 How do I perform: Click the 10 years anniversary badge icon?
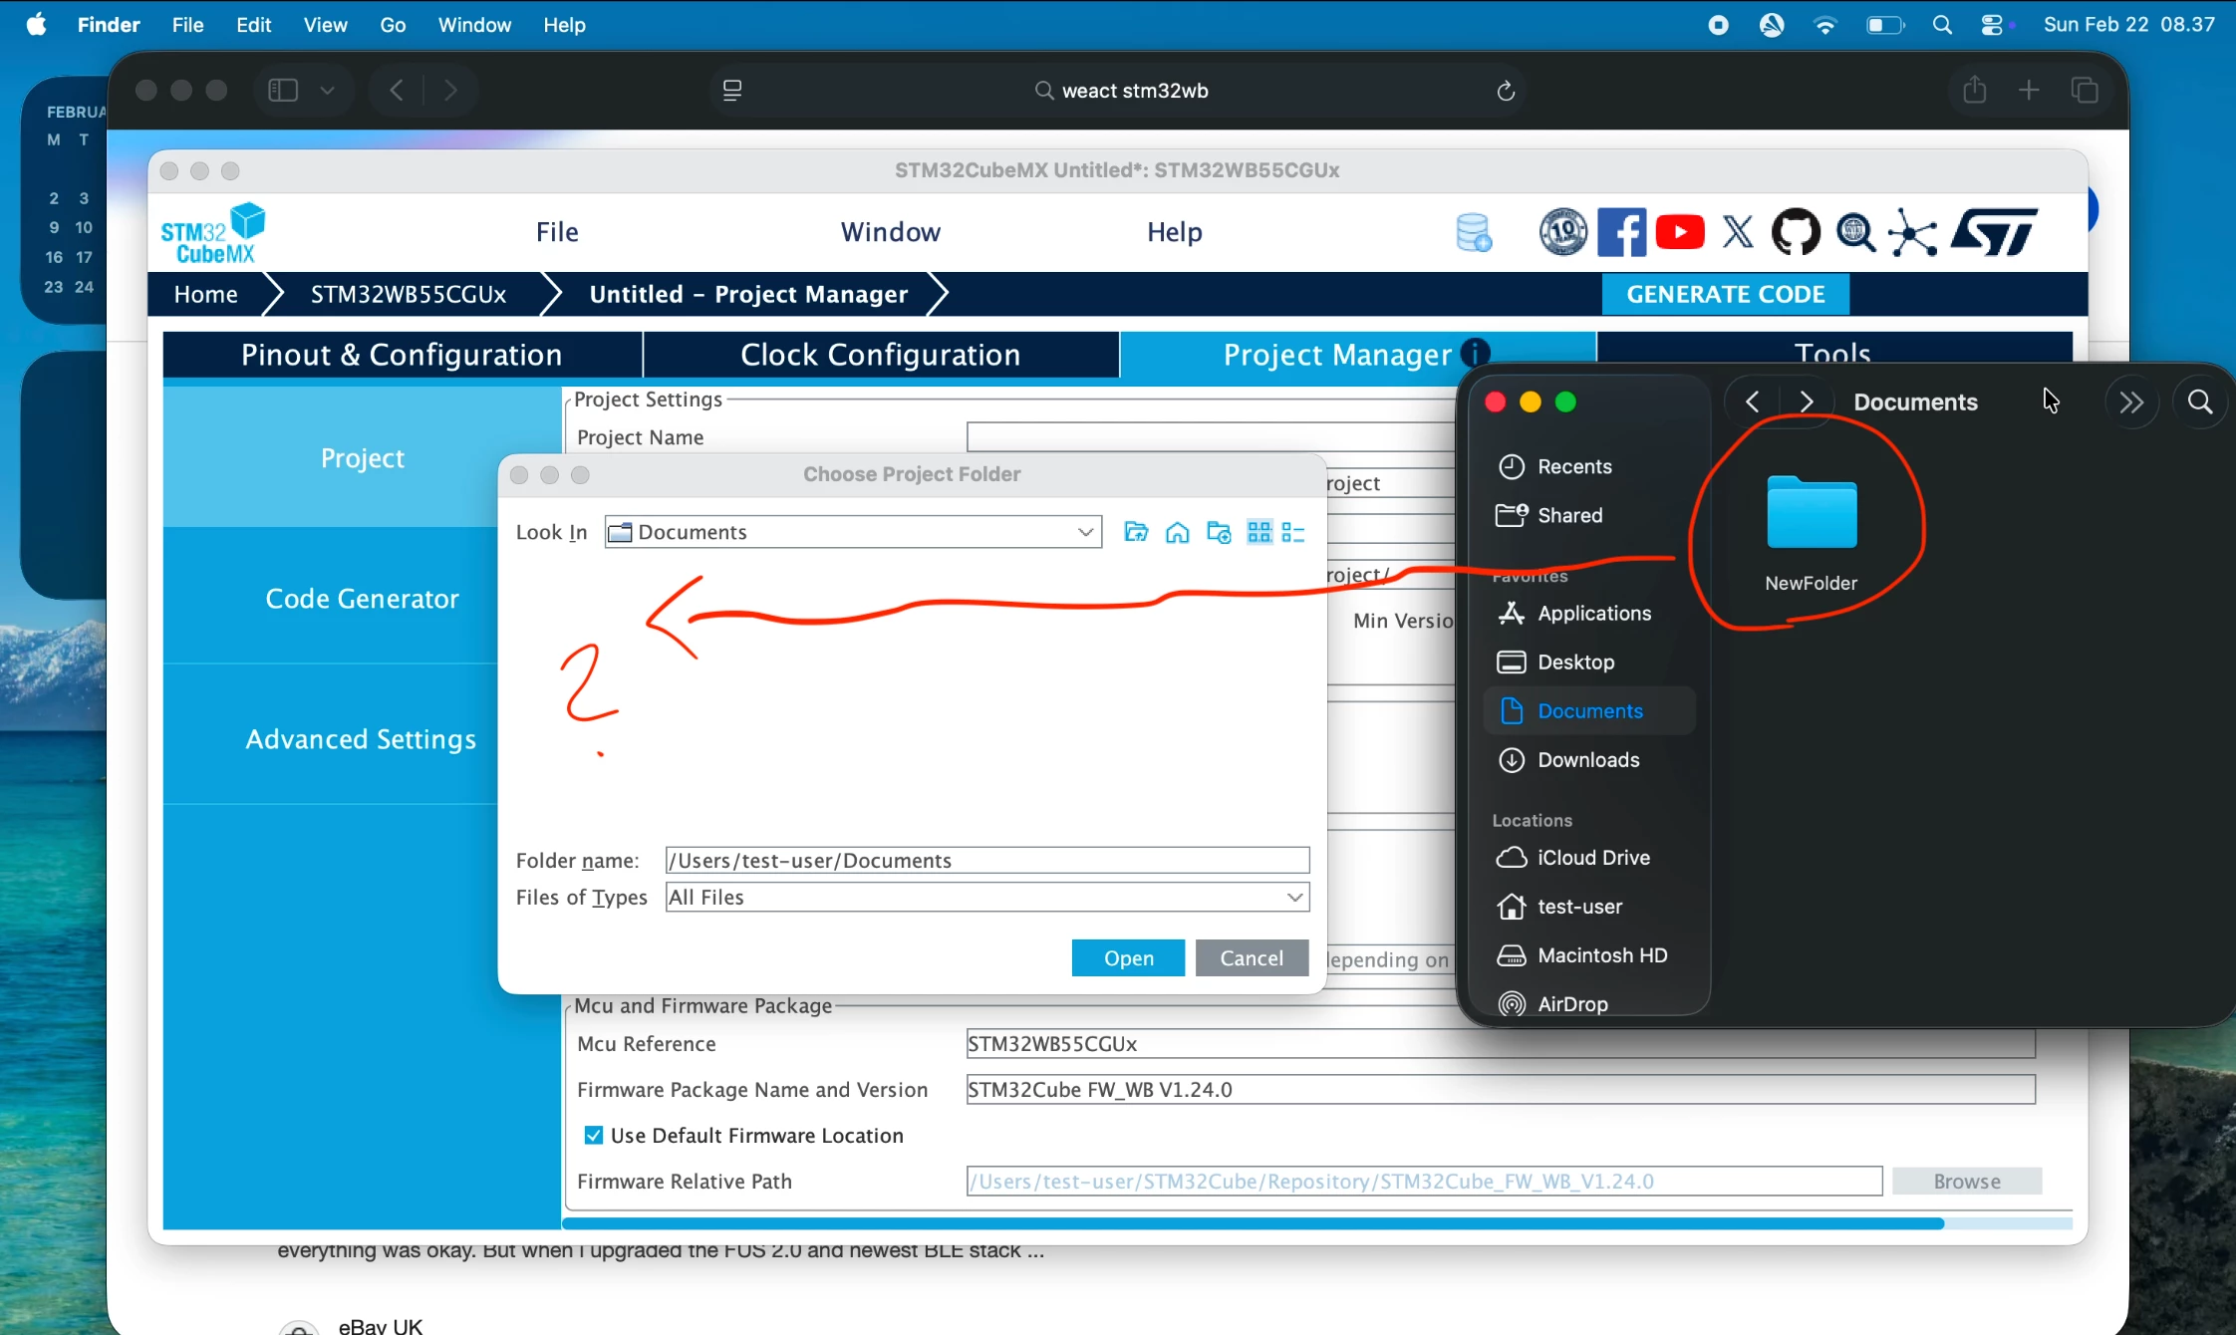pyautogui.click(x=1562, y=232)
